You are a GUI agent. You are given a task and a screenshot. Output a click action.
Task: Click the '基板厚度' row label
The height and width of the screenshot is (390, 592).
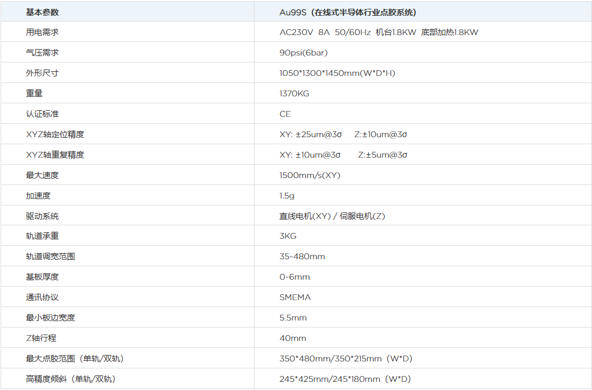[42, 277]
